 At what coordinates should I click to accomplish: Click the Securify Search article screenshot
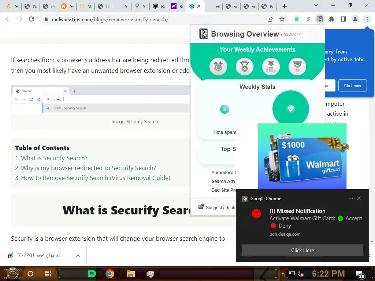coord(101,100)
